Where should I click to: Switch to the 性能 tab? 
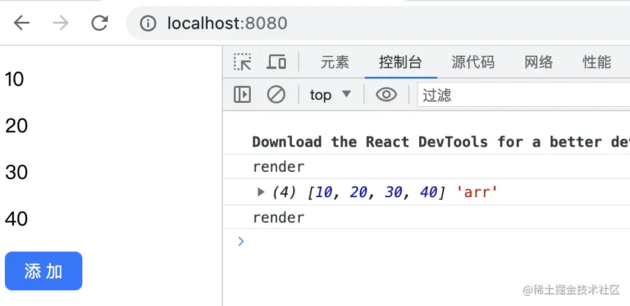pyautogui.click(x=597, y=62)
